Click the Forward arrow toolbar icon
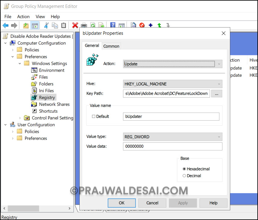This screenshot has width=258, height=220. point(14,25)
